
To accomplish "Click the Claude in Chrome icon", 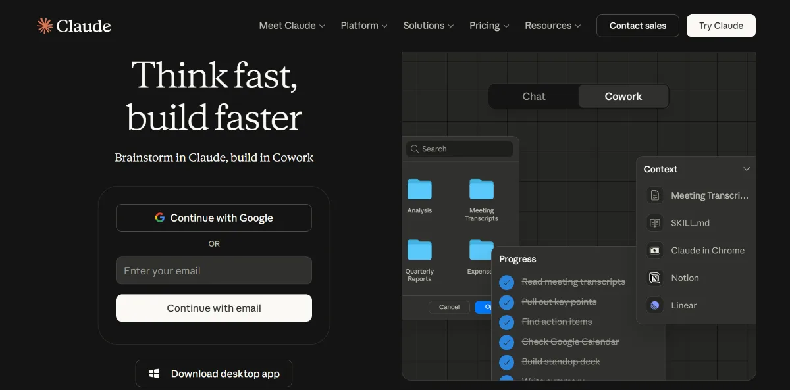I will tap(654, 251).
